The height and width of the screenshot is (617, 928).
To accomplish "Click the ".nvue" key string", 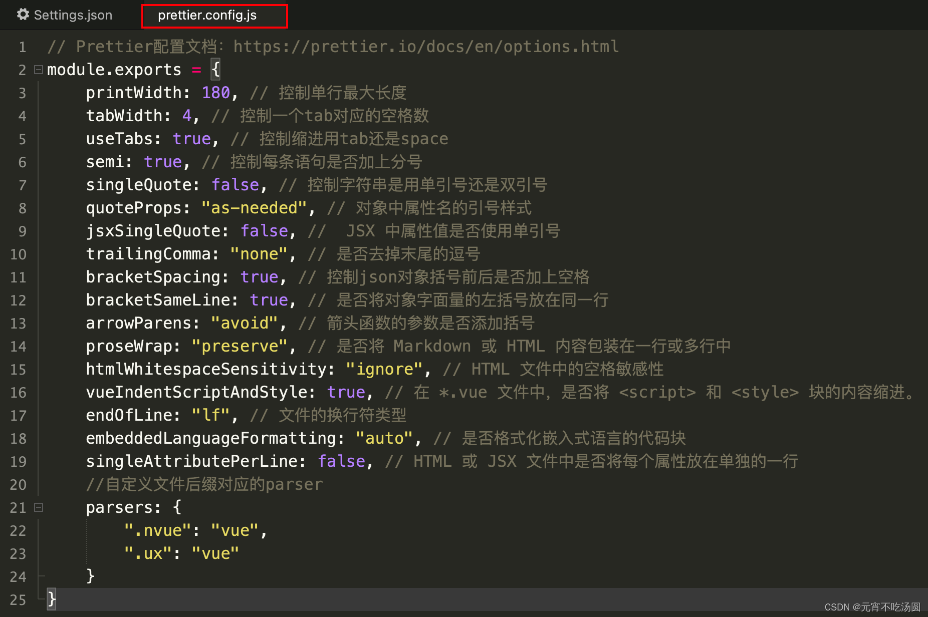I will pyautogui.click(x=158, y=530).
